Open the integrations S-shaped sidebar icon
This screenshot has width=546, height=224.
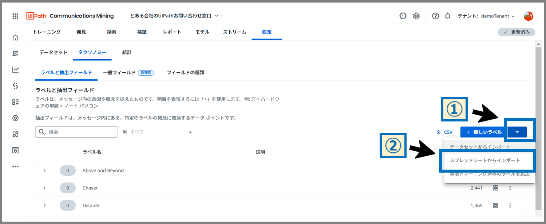[x=15, y=86]
